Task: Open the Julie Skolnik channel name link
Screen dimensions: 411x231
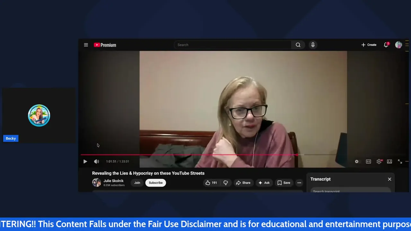Action: (x=113, y=181)
